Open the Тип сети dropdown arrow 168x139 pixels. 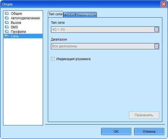point(156,30)
